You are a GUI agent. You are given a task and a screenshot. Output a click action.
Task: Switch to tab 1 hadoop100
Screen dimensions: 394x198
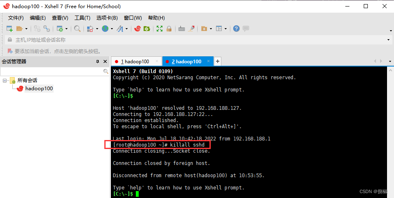pyautogui.click(x=136, y=62)
